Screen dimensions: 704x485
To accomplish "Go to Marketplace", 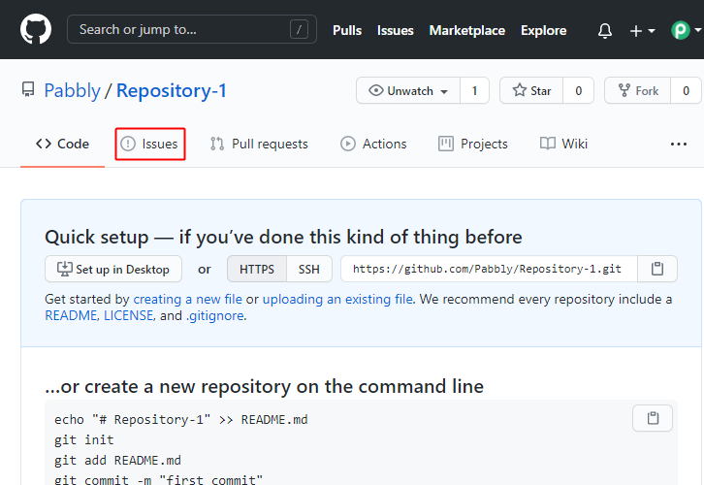I will click(467, 30).
